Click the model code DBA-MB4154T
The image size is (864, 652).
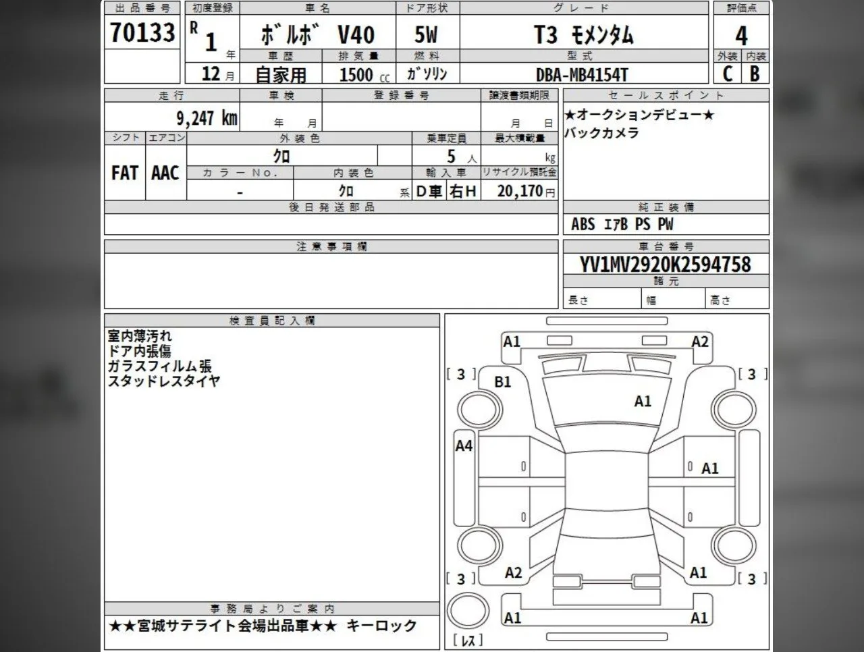coord(583,74)
